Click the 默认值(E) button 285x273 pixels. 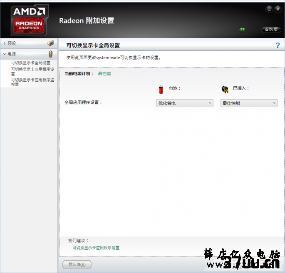77,264
